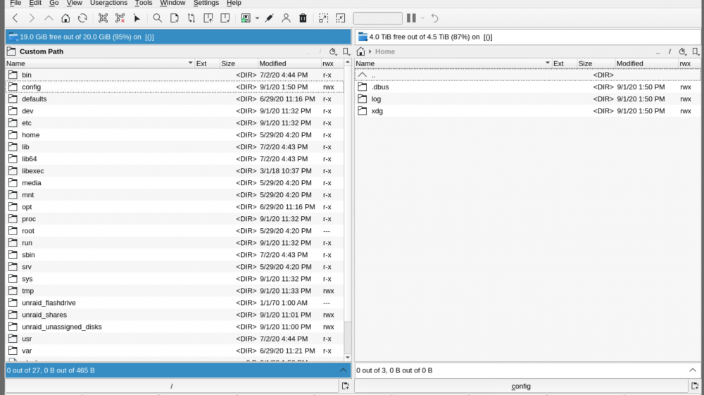Click left panel scrollbar down arrow
The image size is (704, 395).
348,357
